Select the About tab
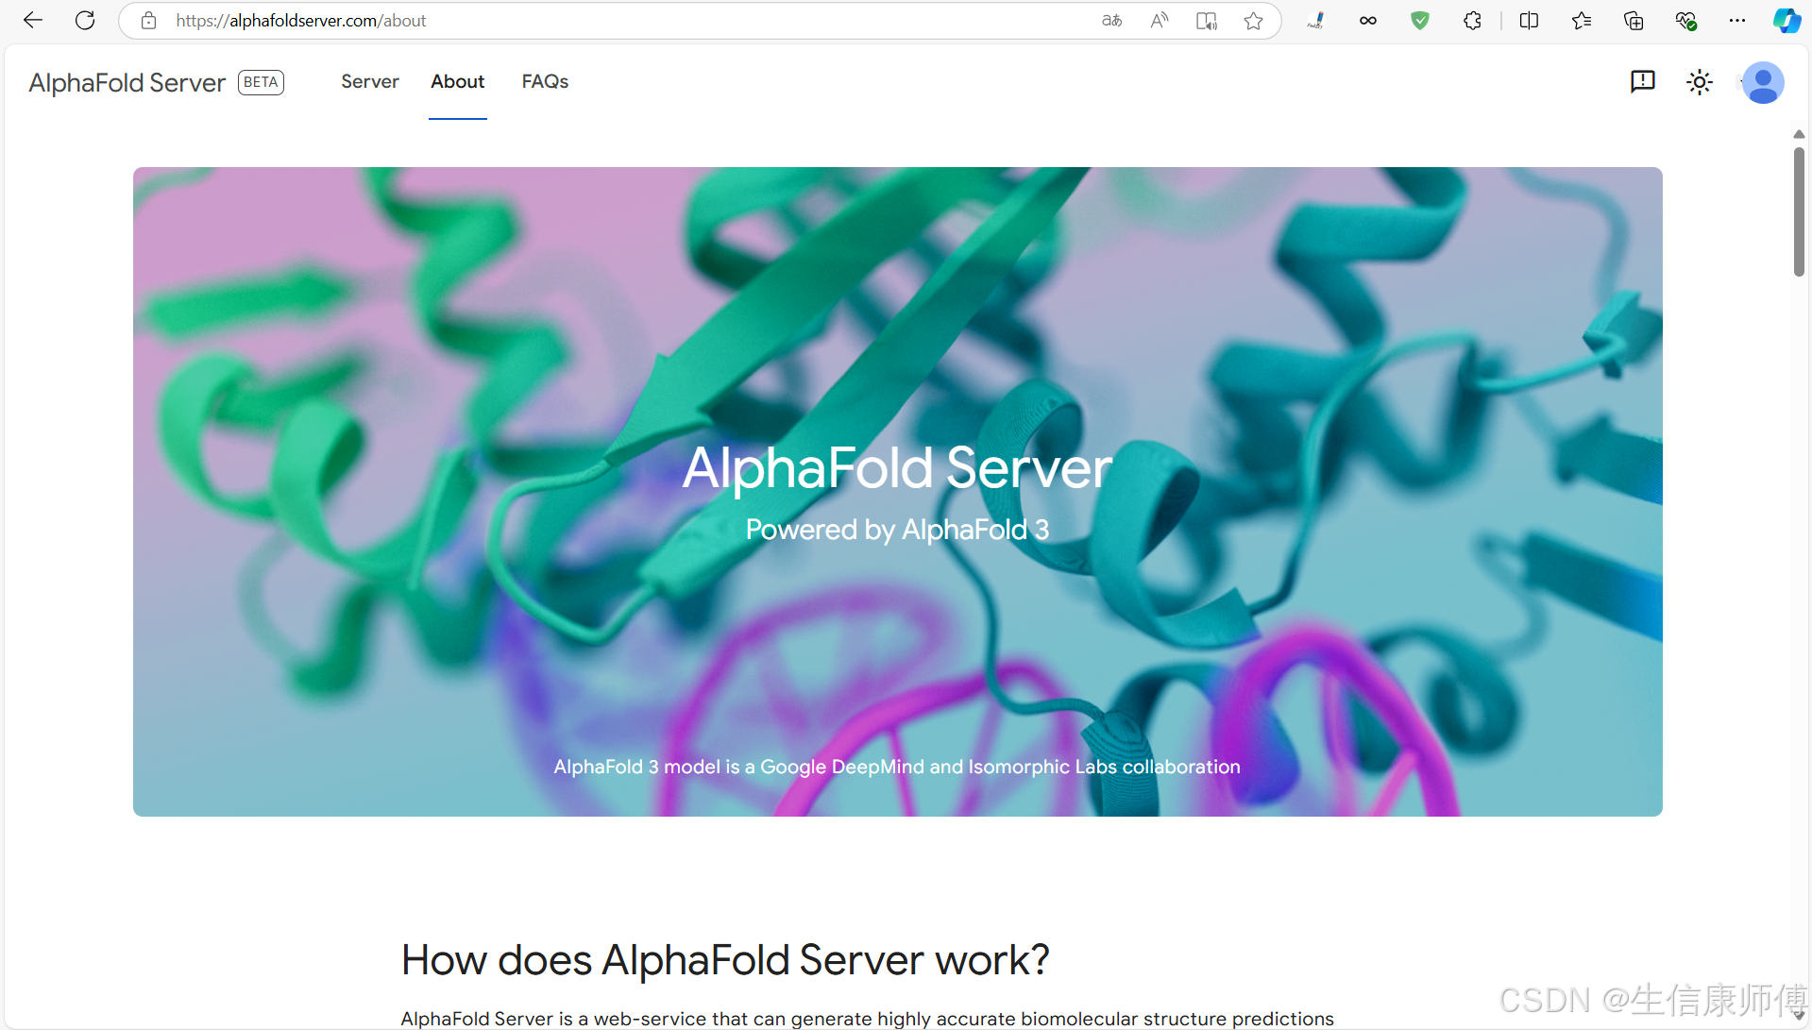Screen dimensions: 1812x1030 click(458, 82)
